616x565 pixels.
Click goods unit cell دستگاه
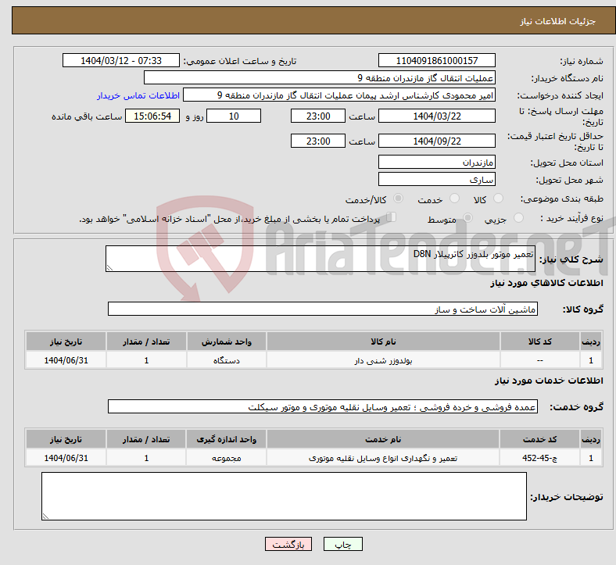click(x=226, y=360)
